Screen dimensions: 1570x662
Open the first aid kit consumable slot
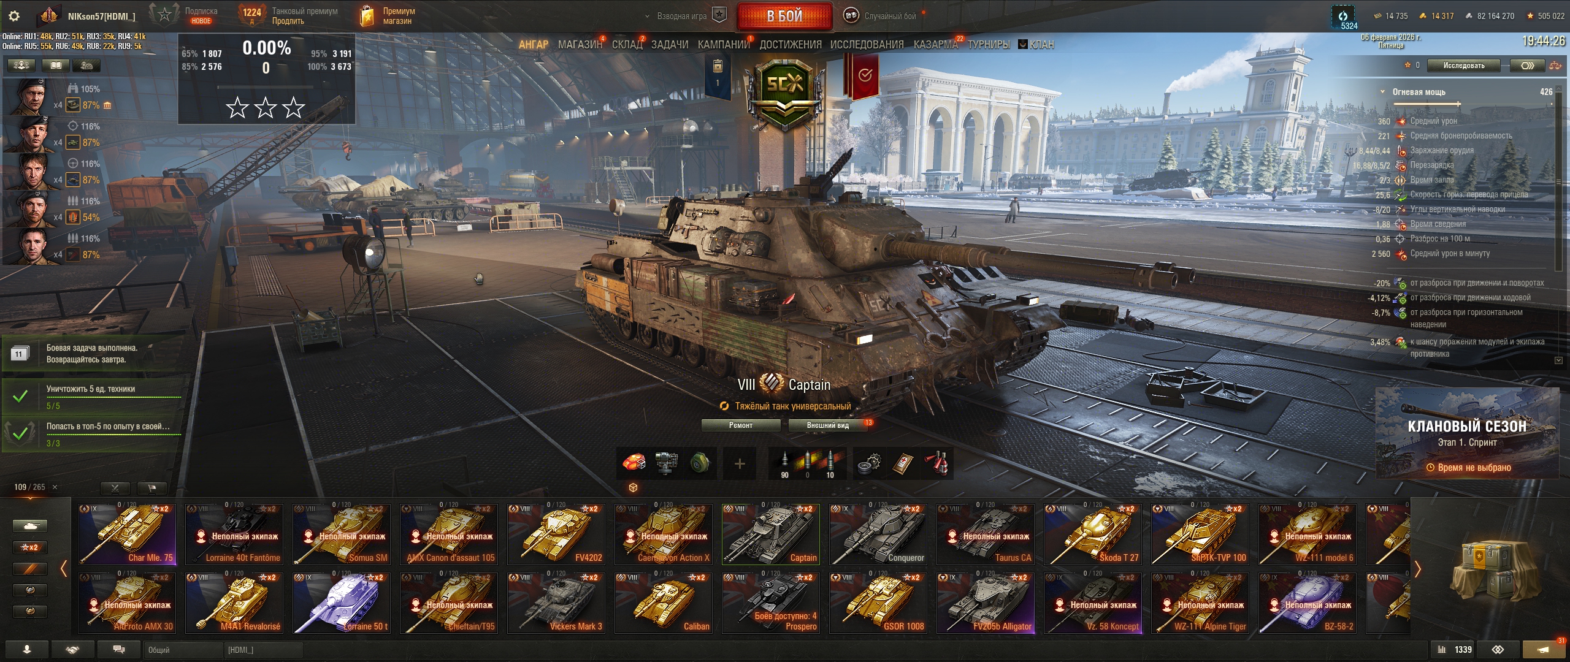click(x=903, y=463)
